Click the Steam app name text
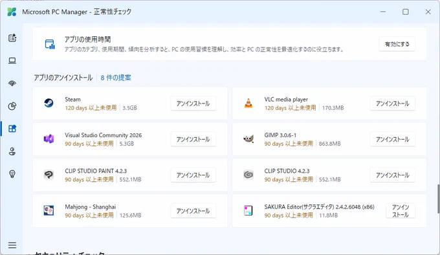This screenshot has height=255, width=440. 72,99
